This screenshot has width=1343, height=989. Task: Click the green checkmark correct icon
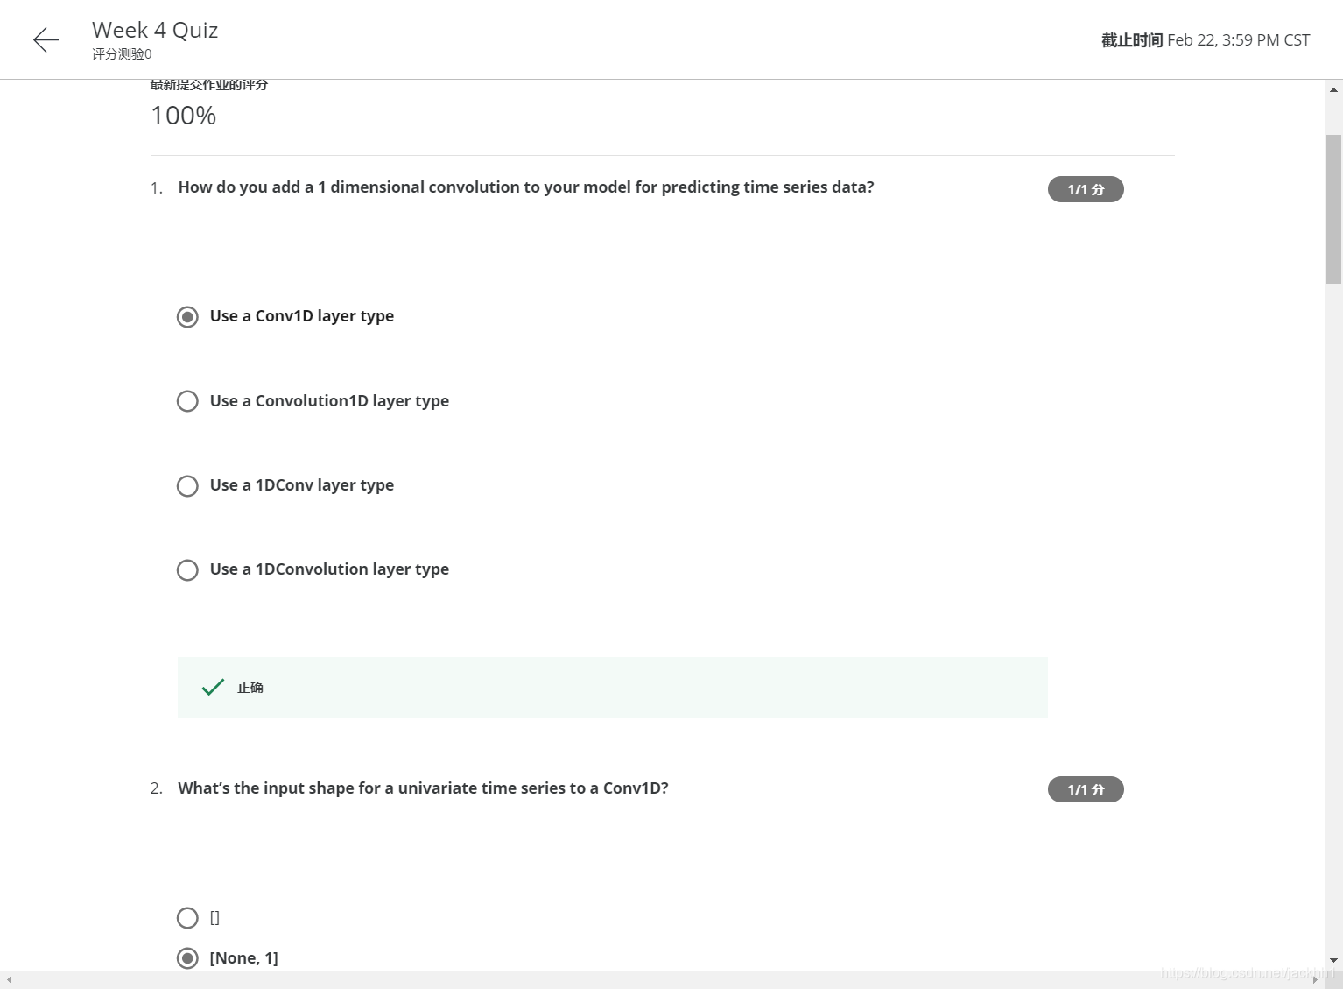[x=213, y=688]
